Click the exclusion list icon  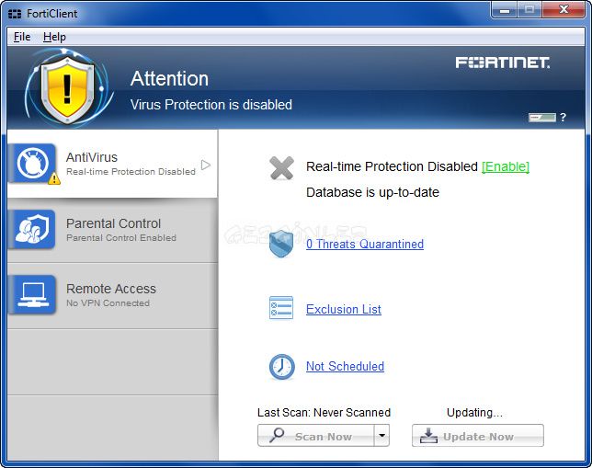(x=281, y=307)
